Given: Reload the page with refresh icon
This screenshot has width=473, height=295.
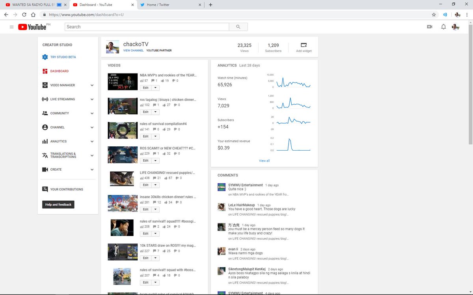Looking at the screenshot, I should point(24,15).
